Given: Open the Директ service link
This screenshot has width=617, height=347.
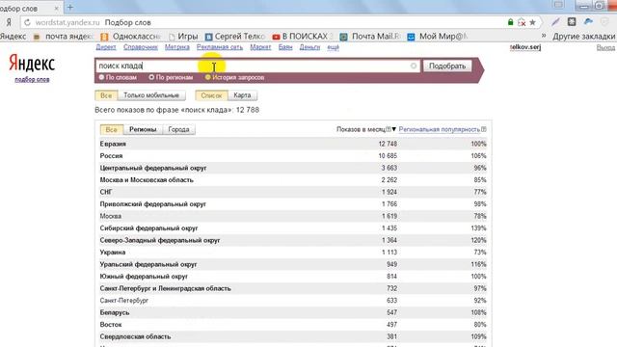Looking at the screenshot, I should tap(106, 47).
